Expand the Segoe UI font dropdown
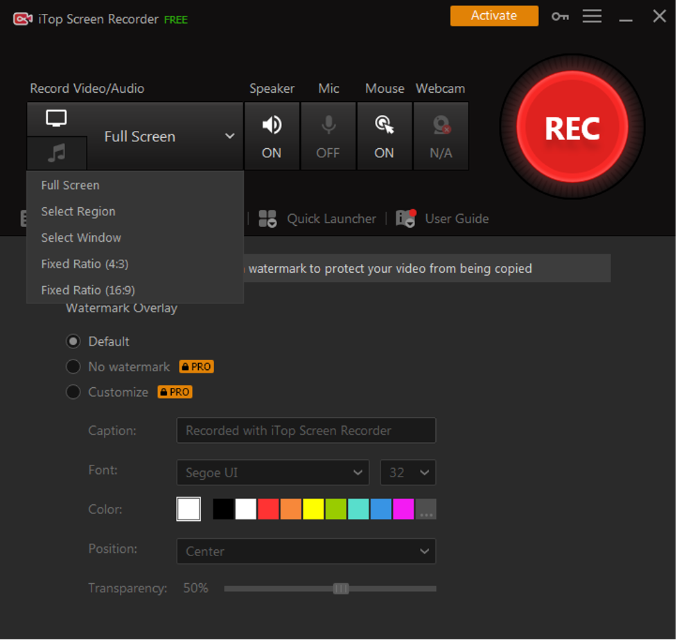677x640 pixels. pos(273,472)
